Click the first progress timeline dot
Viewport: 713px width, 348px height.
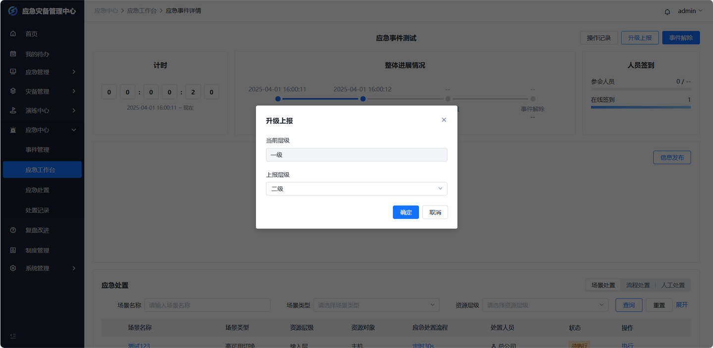pos(278,99)
